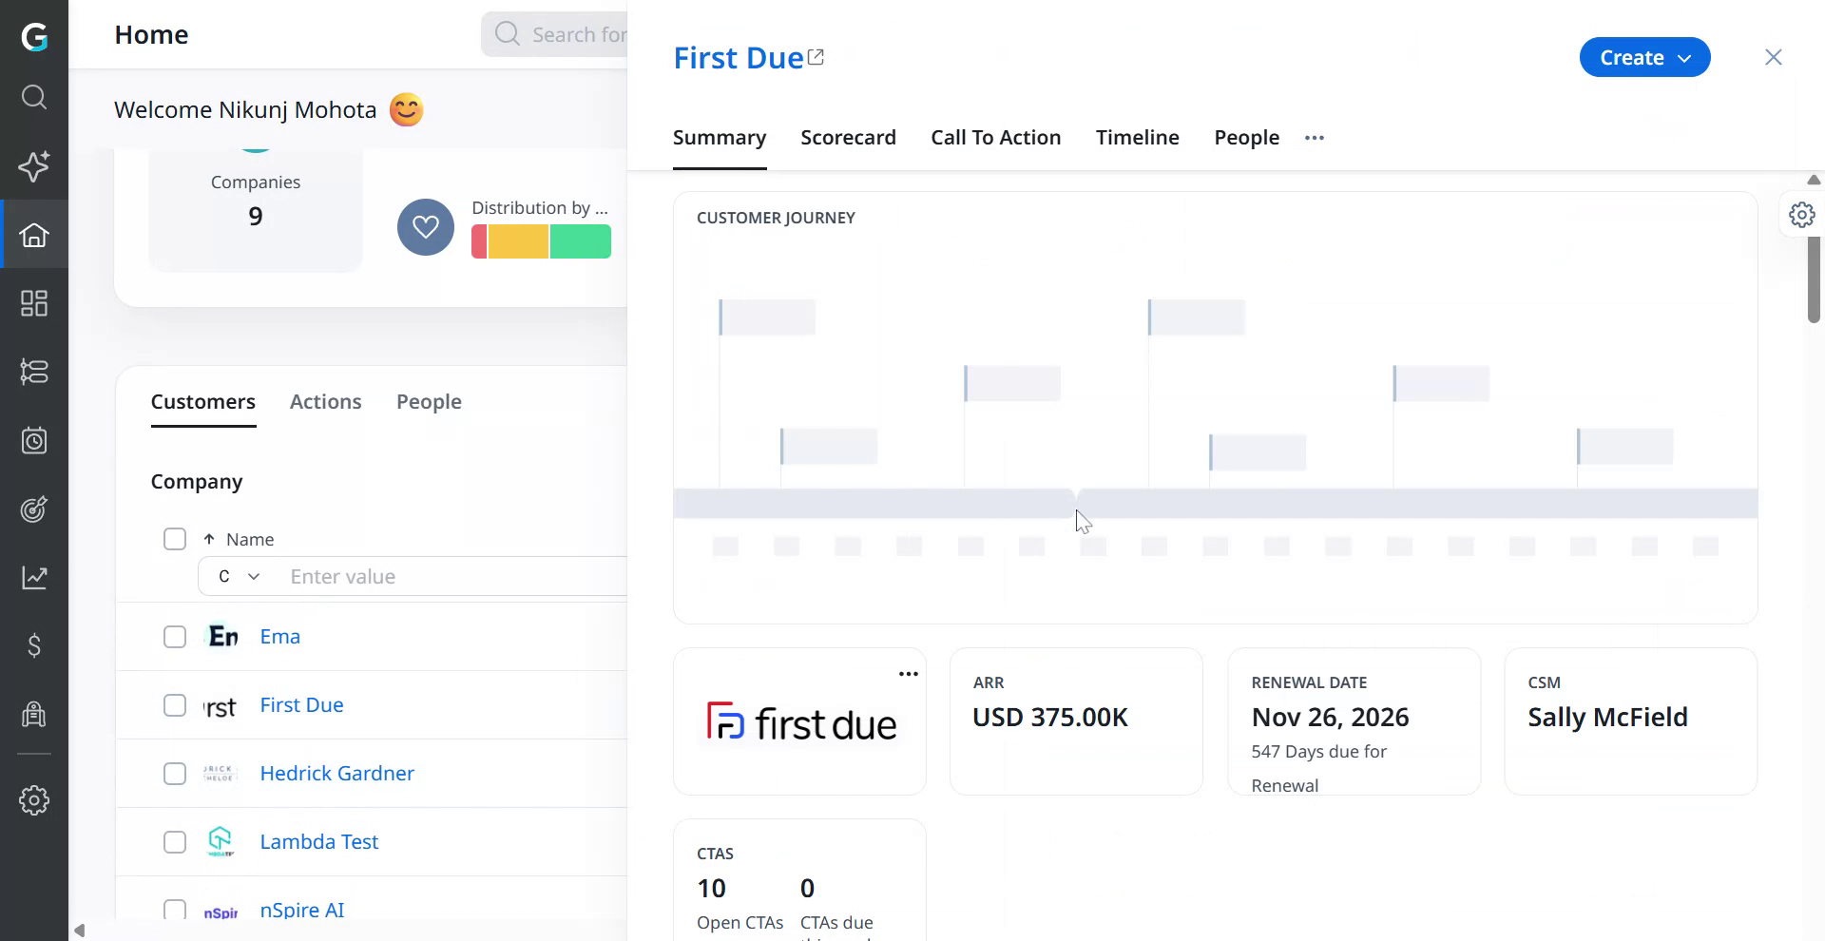Viewport: 1825px width, 941px height.
Task: Open the Dashboards grid icon
Action: pyautogui.click(x=35, y=303)
